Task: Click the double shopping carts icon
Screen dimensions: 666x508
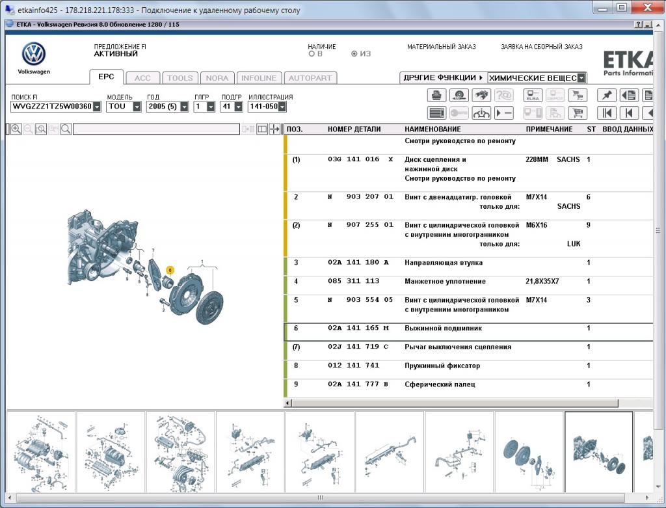Action: (x=578, y=95)
